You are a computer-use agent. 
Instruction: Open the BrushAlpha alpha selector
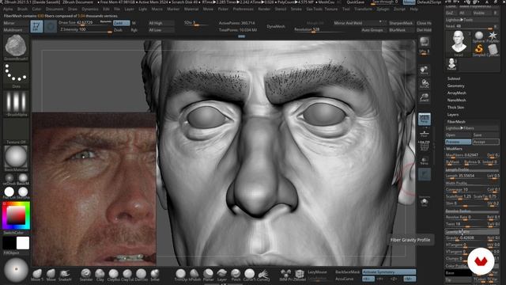tap(16, 104)
